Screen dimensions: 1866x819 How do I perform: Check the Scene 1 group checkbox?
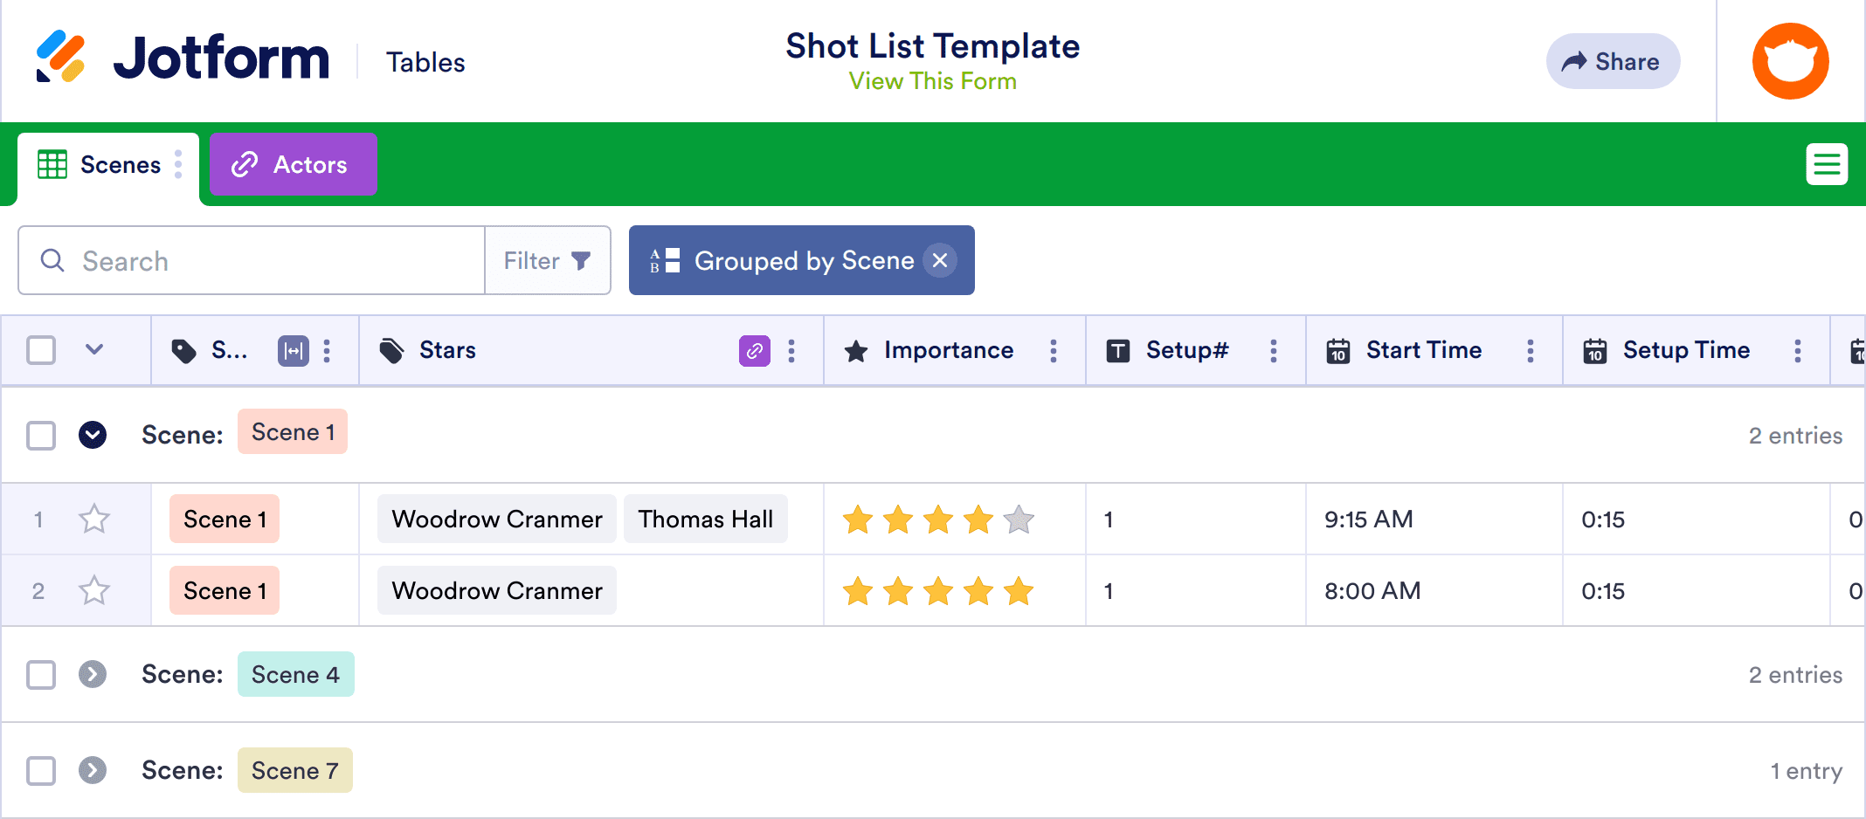pos(41,435)
